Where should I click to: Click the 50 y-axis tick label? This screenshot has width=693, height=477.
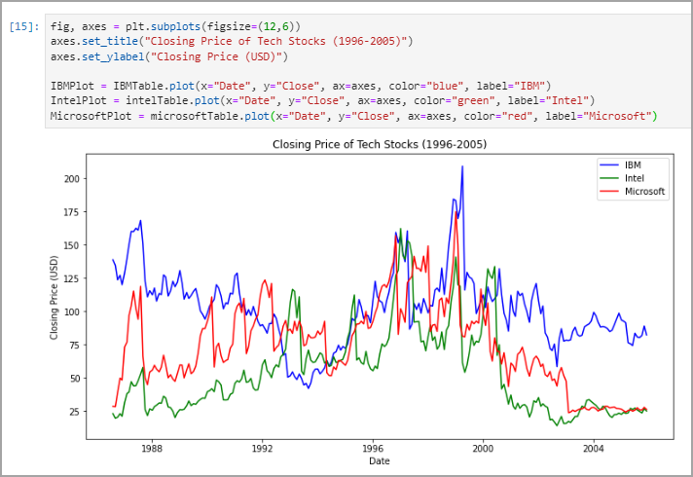point(74,378)
